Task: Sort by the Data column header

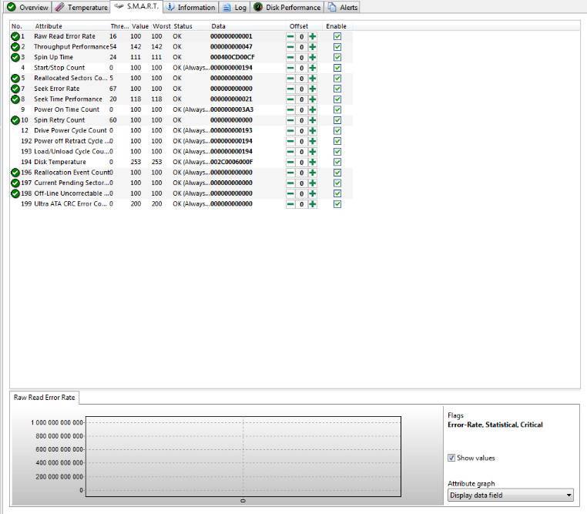Action: pos(218,26)
